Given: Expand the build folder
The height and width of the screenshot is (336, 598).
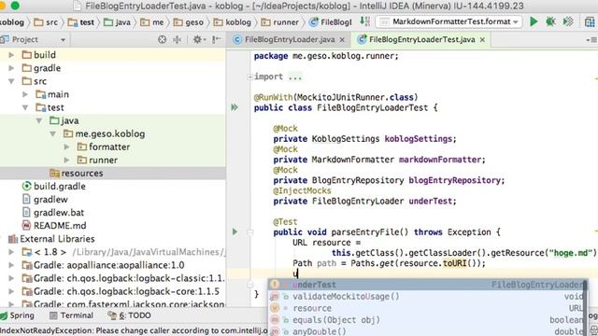Looking at the screenshot, I should tap(11, 55).
